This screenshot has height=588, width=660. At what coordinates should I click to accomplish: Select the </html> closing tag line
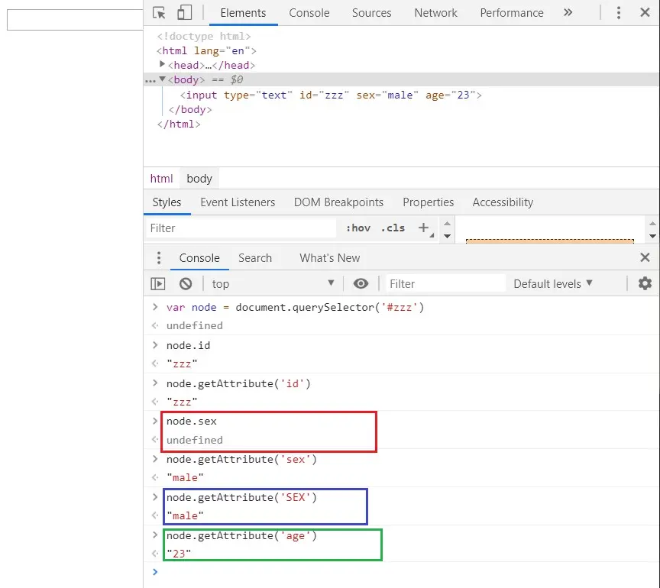click(179, 124)
